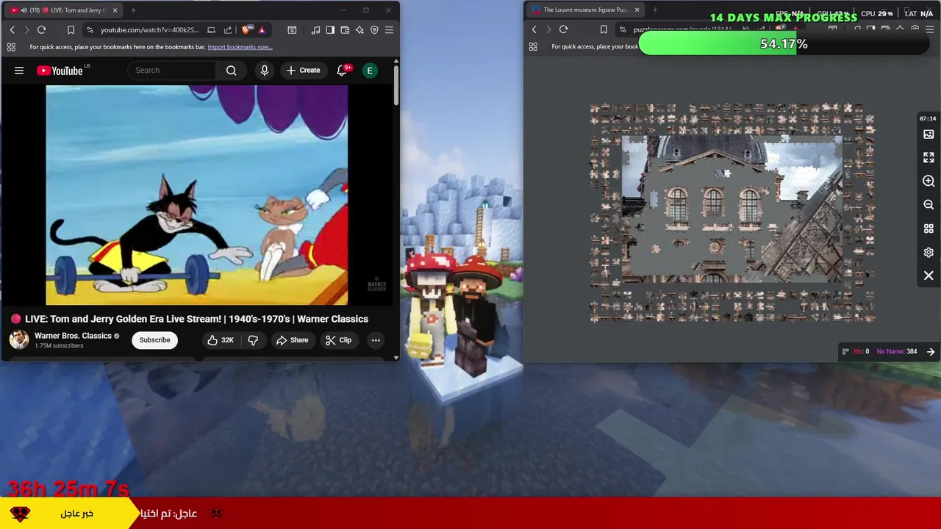Image resolution: width=941 pixels, height=529 pixels.
Task: Click the Me: 0 score text
Action: click(861, 352)
